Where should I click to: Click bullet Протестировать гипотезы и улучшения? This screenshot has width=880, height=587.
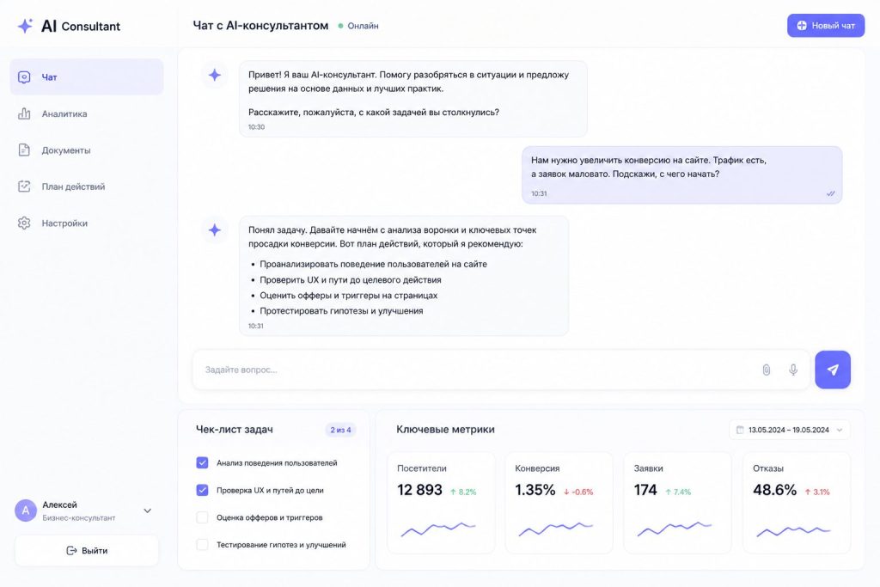click(x=341, y=310)
